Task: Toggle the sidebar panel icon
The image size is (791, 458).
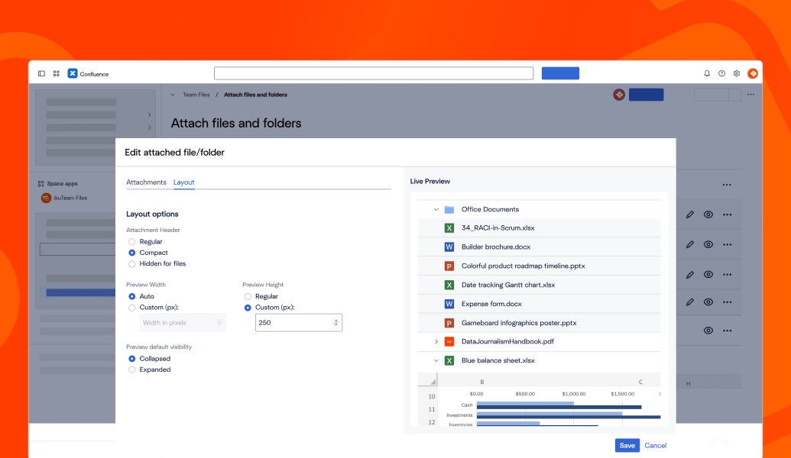Action: tap(42, 74)
